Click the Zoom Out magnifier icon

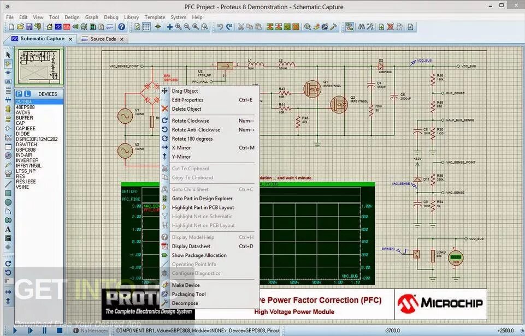coord(187,27)
